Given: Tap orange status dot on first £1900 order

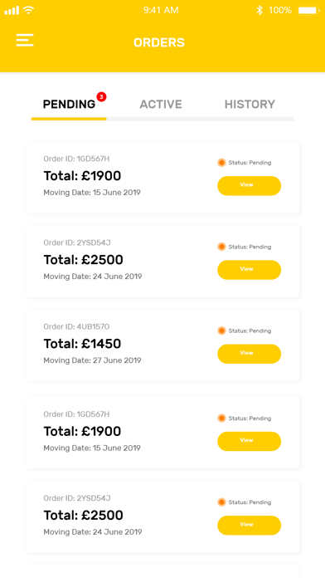Looking at the screenshot, I should pos(221,163).
